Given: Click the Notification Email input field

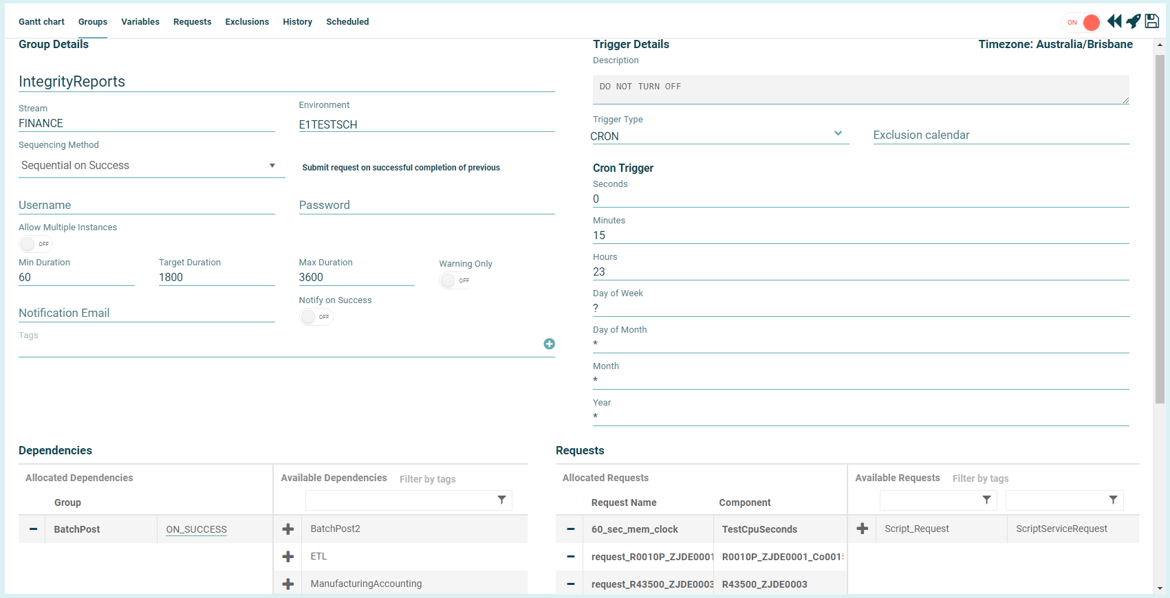Looking at the screenshot, I should (147, 313).
